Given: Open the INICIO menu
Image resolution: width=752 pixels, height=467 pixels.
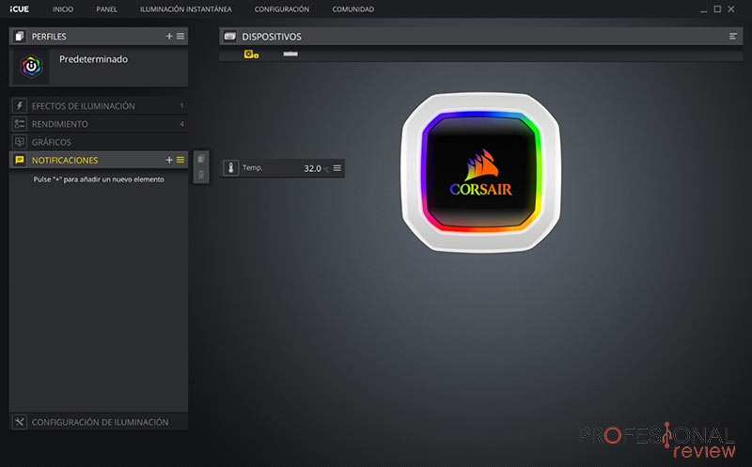Looking at the screenshot, I should point(63,9).
